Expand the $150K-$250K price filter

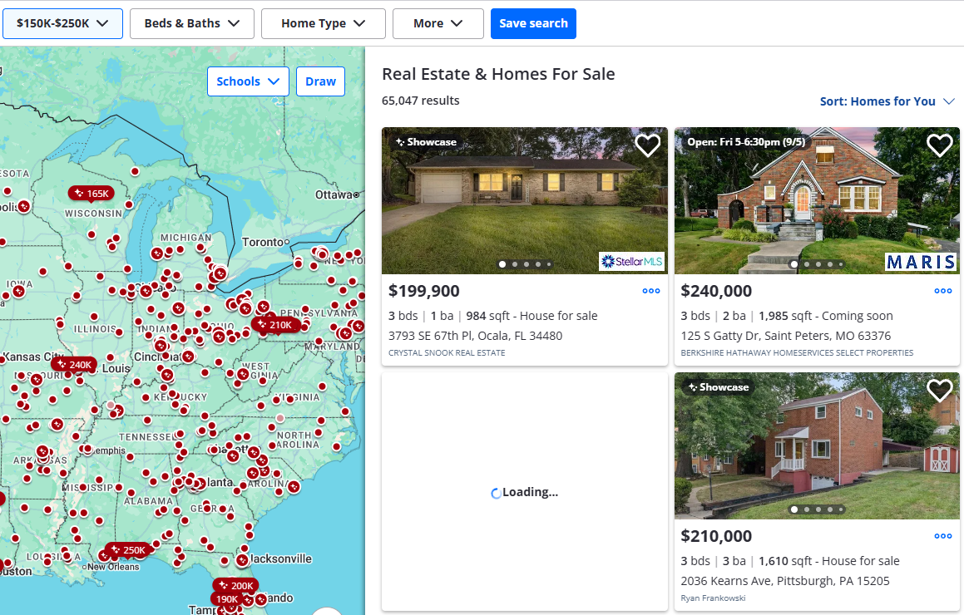tap(62, 23)
